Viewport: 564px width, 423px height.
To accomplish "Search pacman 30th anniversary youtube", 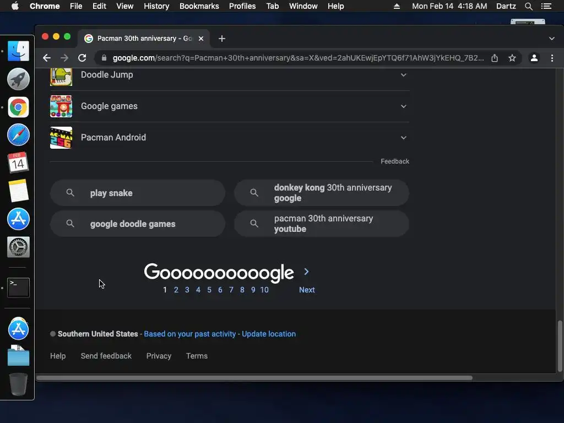I will point(322,224).
